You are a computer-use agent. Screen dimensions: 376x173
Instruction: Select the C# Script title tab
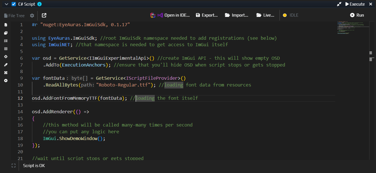[27, 4]
